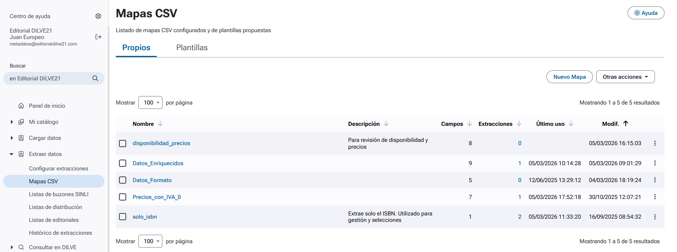Image resolution: width=677 pixels, height=252 pixels.
Task: Click the Panel de inicio home icon
Action: point(21,106)
